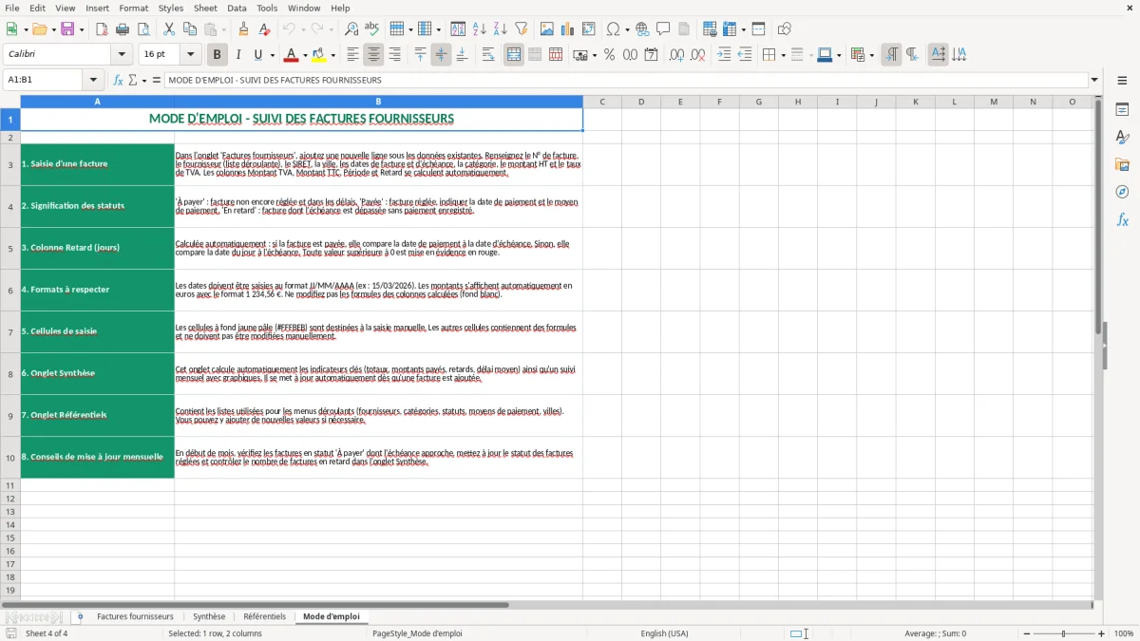The image size is (1140, 641).
Task: Click the Print icon
Action: coord(123,29)
